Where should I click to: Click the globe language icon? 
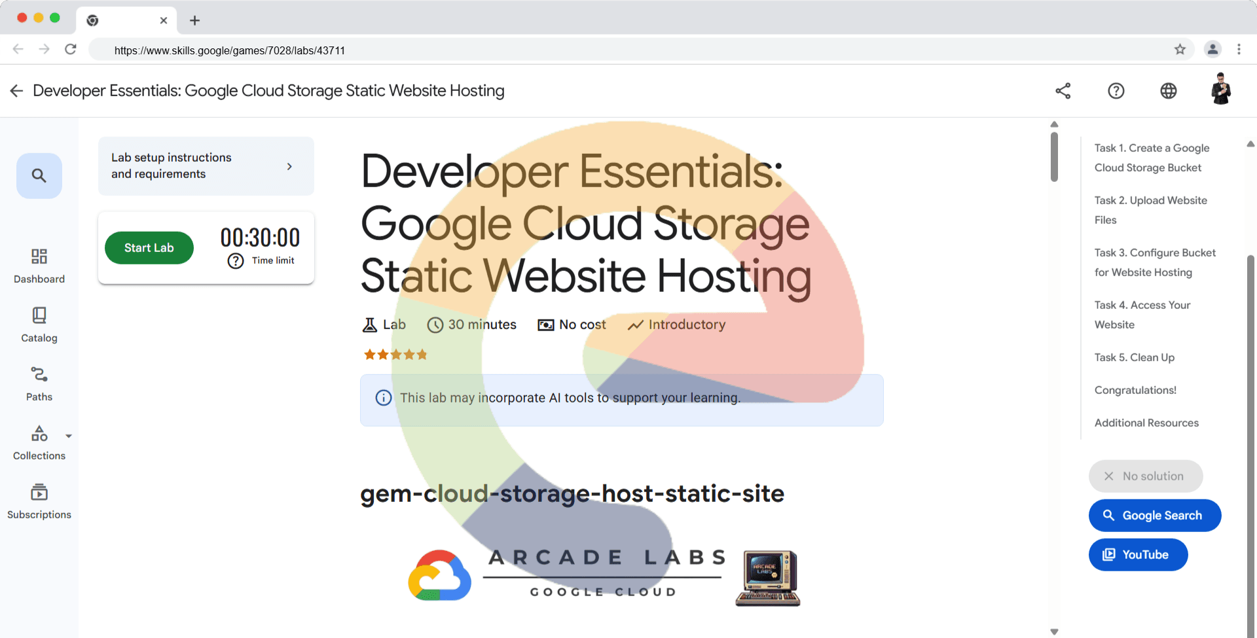(1168, 91)
